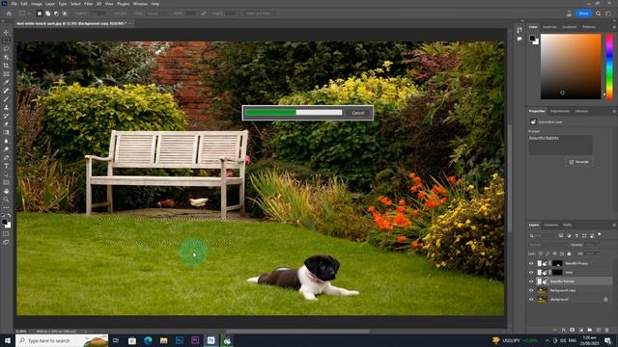The width and height of the screenshot is (618, 347).
Task: Open Properties panel options menu
Action: pos(614,112)
